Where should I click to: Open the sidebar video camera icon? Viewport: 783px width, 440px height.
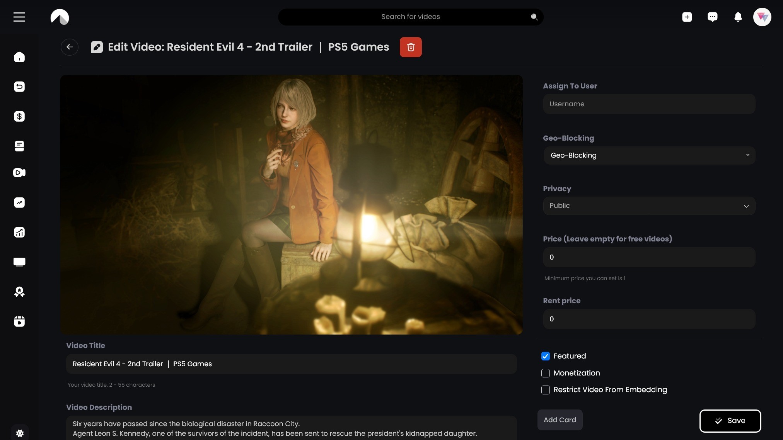click(19, 173)
